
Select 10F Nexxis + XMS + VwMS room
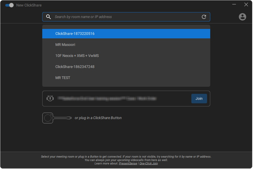[77, 56]
